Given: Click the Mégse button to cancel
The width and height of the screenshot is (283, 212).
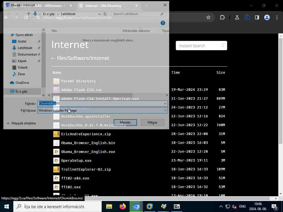Looking at the screenshot, I should (x=152, y=122).
